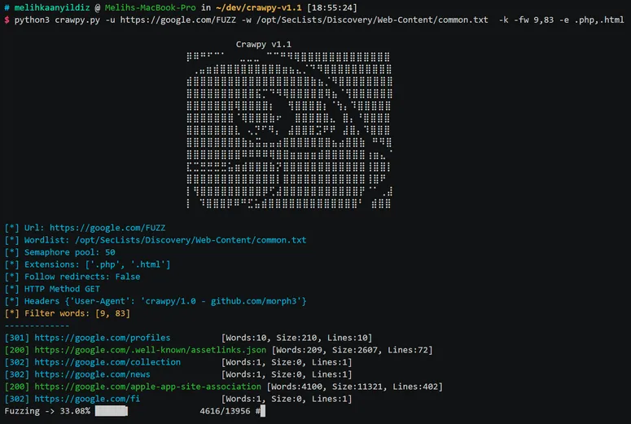The height and width of the screenshot is (424, 631).
Task: Click the '[Words:4100, Size:11321, Lines:402]' stats
Action: [354, 387]
